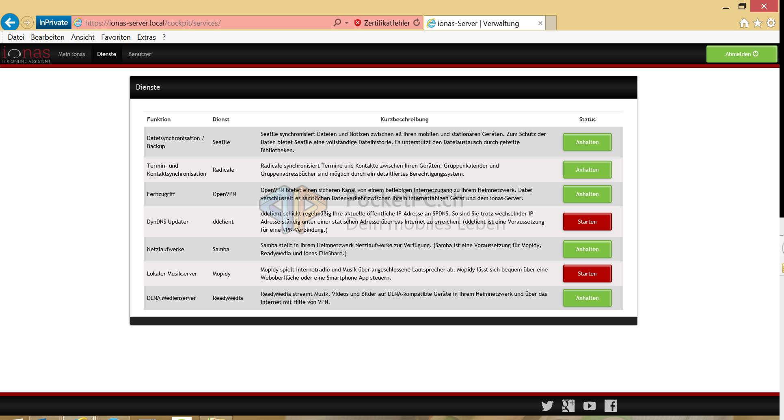Open browser settings gear icon
Image resolution: width=784 pixels, height=420 pixels.
pyautogui.click(x=771, y=23)
